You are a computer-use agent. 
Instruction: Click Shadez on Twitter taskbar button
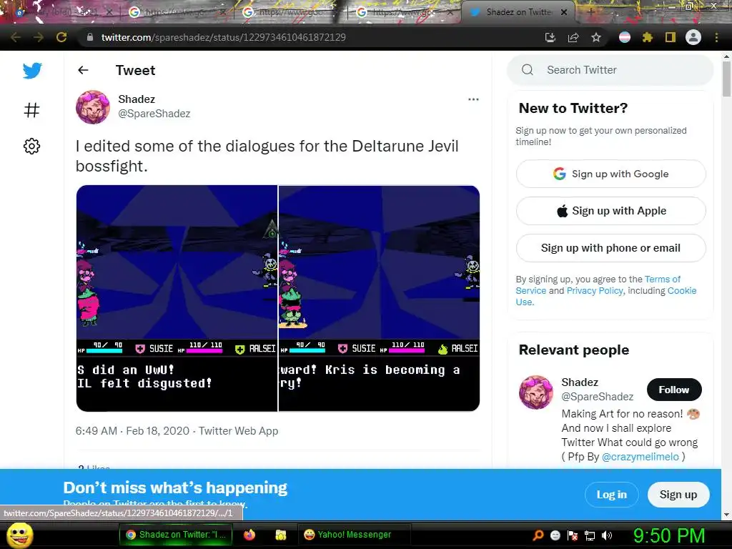pos(176,535)
